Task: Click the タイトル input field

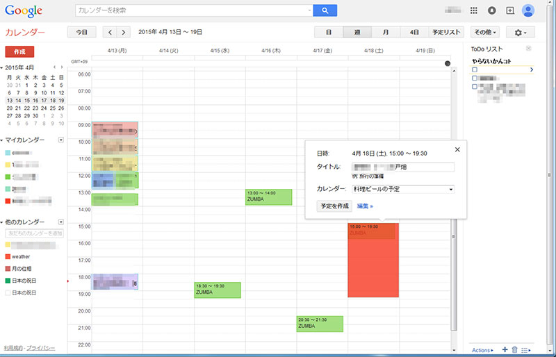Action: 403,167
